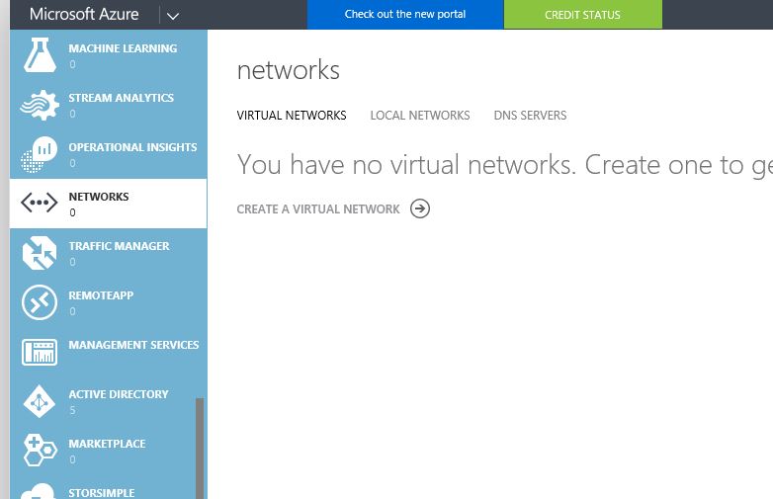The height and width of the screenshot is (499, 773).
Task: Switch to the Virtual Networks tab
Action: (292, 116)
